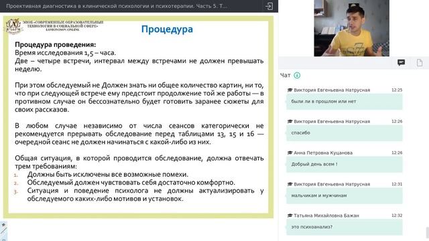Click the lomonosov.online logo on the slide

(13, 26)
